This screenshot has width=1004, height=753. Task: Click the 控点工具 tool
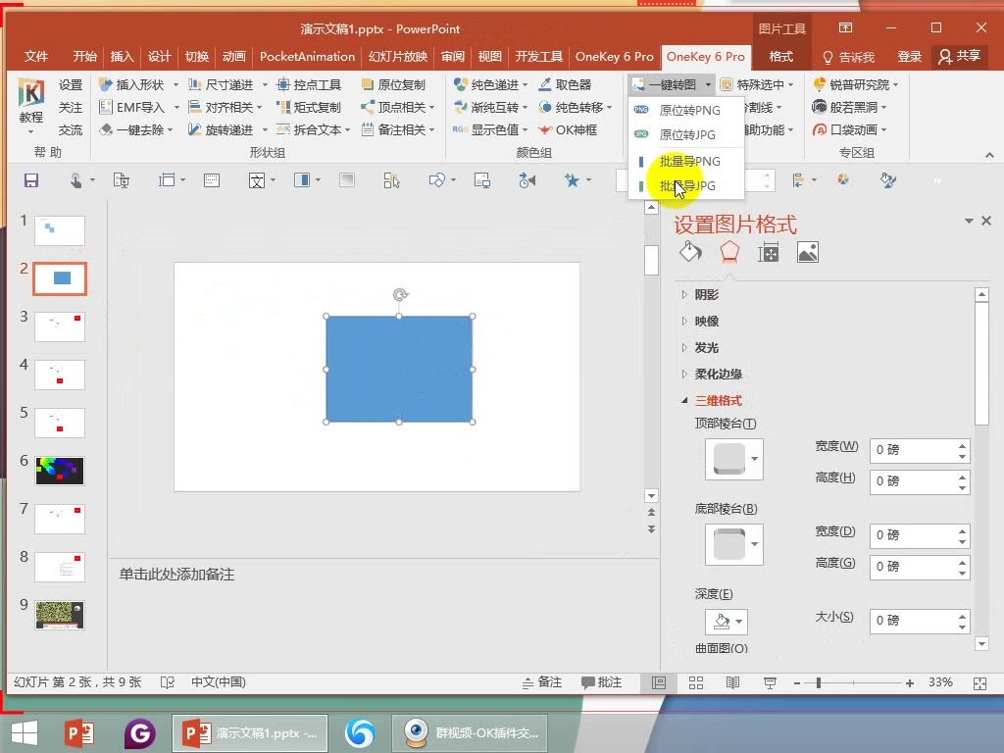pyautogui.click(x=309, y=84)
